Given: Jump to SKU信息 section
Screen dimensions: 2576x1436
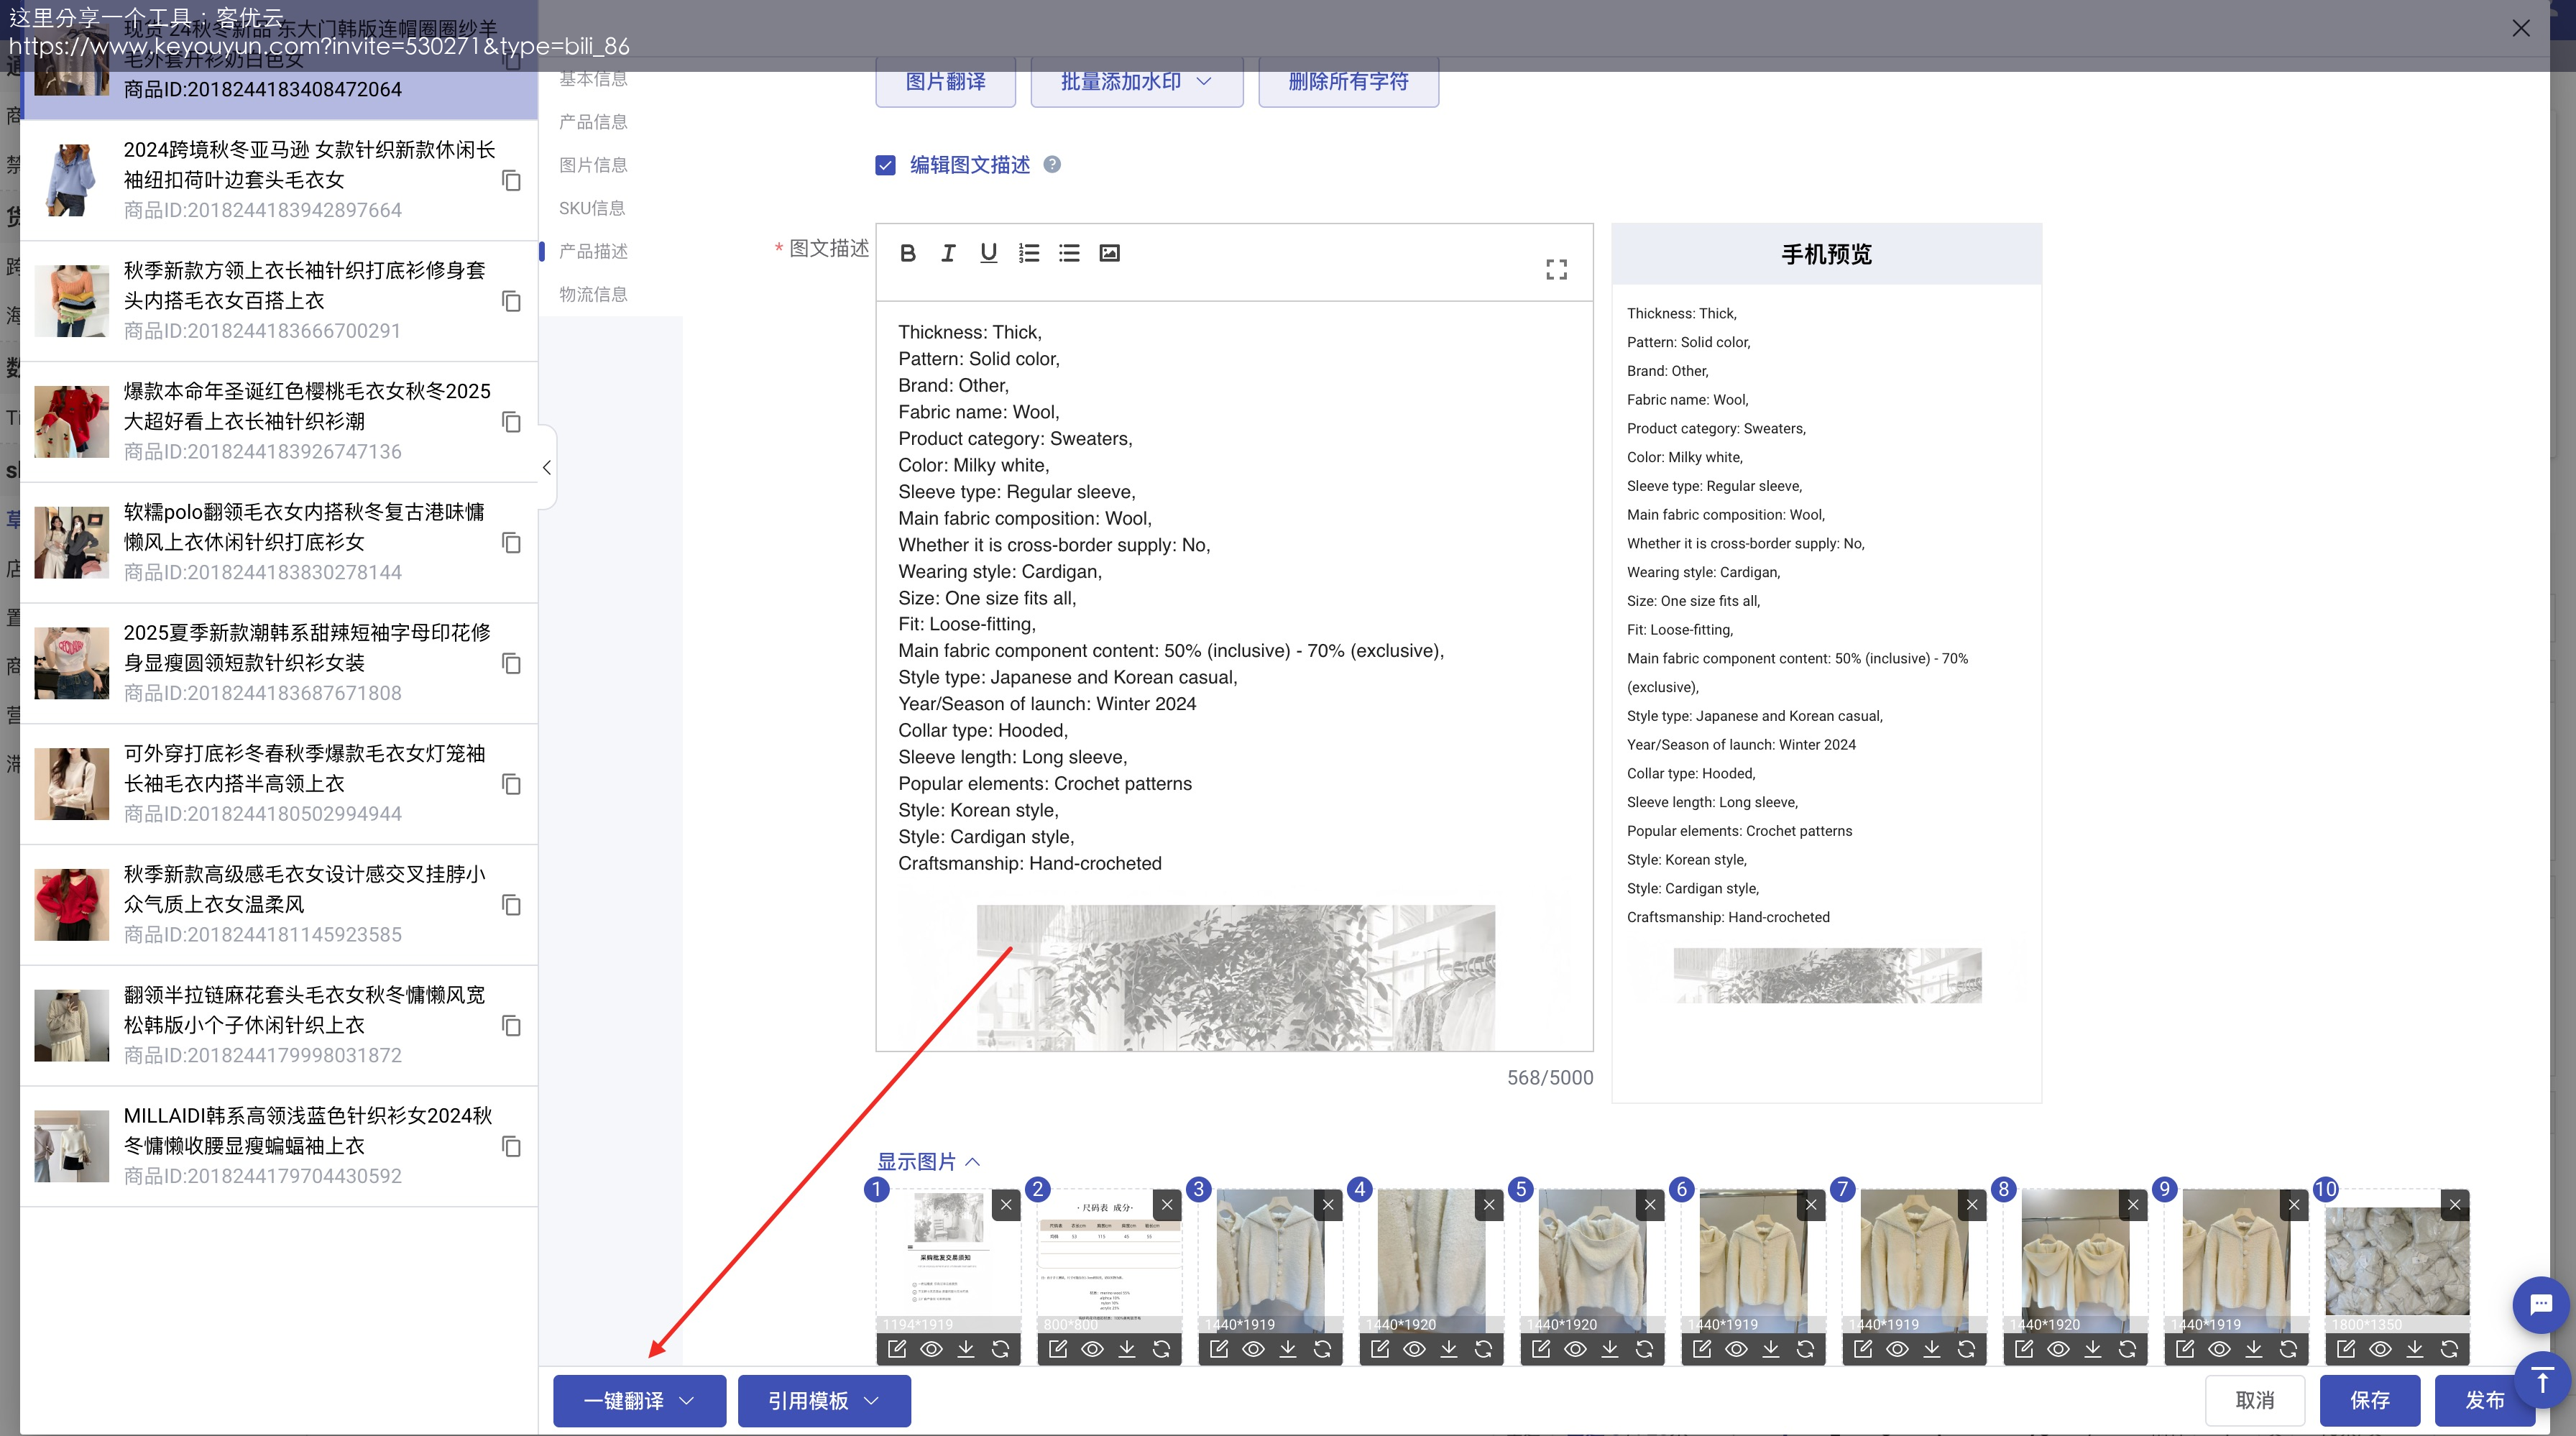Looking at the screenshot, I should 591,208.
